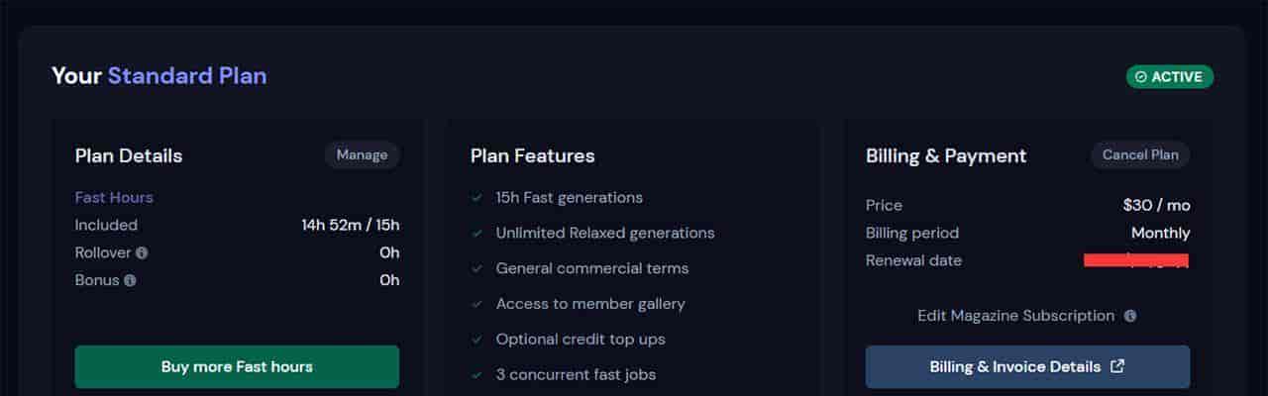Click the Standard Plan heading text
Viewport: 1268px width, 396px height.
pos(186,76)
